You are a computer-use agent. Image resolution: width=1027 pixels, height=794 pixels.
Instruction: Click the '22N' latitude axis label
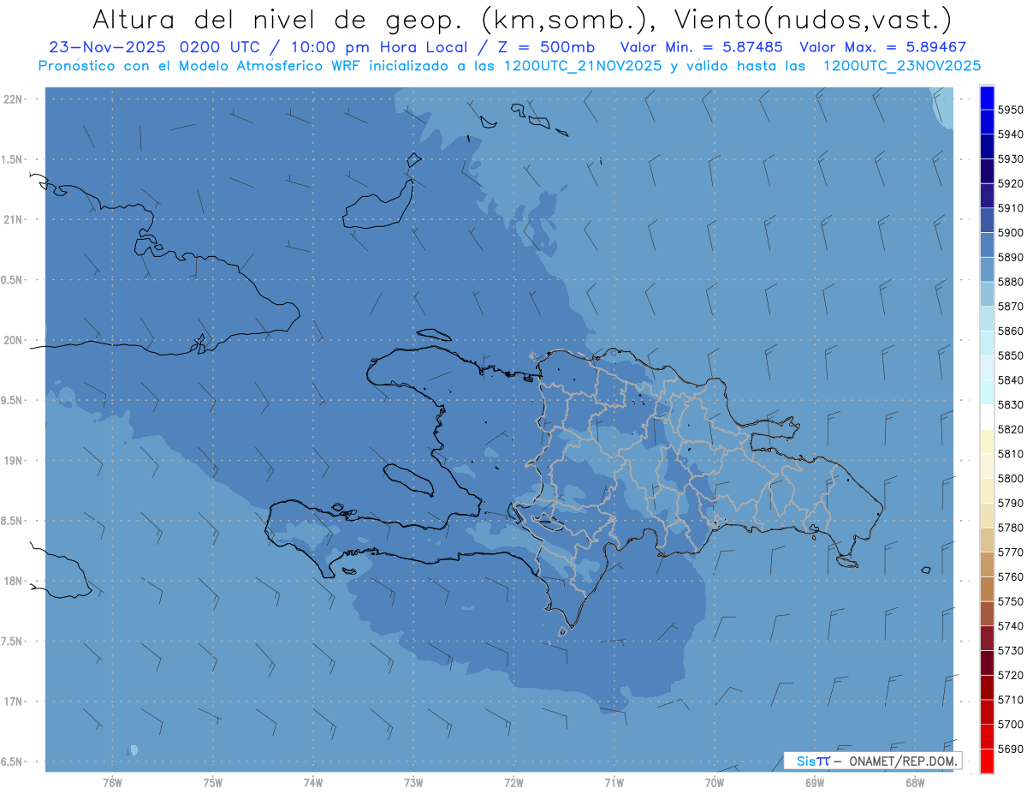click(x=13, y=99)
